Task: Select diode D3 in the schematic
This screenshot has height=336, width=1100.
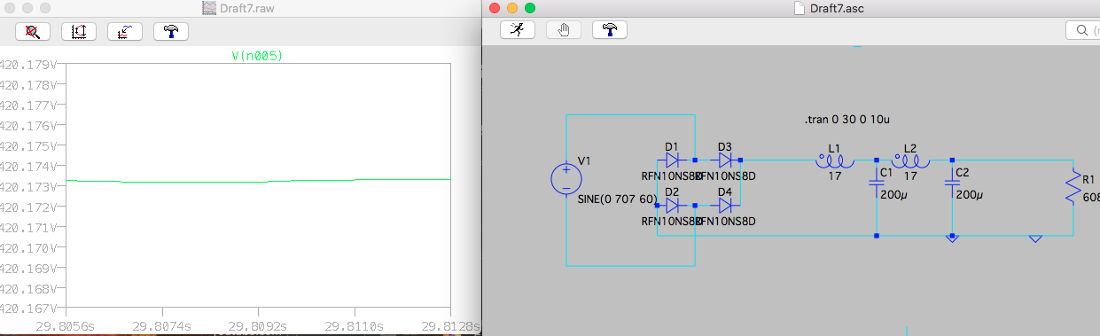Action: [x=725, y=160]
